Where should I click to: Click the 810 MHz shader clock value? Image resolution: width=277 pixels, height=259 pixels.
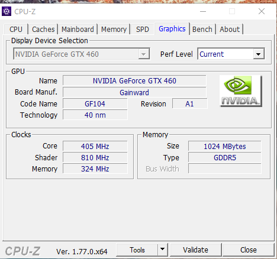click(x=95, y=158)
